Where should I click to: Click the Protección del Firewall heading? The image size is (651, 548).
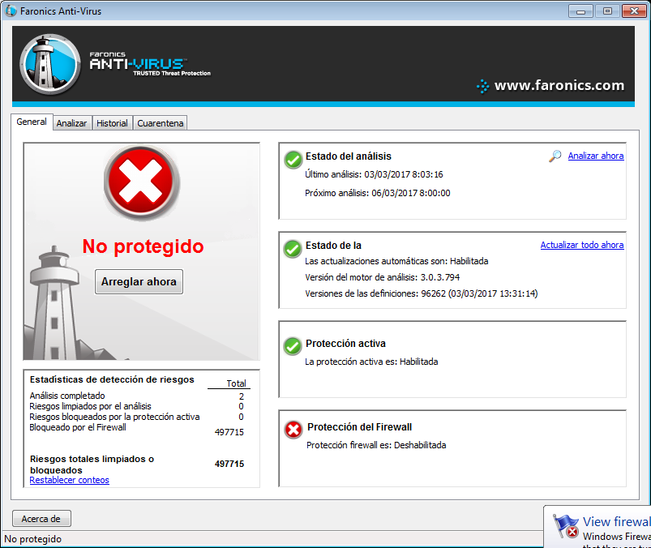[359, 426]
